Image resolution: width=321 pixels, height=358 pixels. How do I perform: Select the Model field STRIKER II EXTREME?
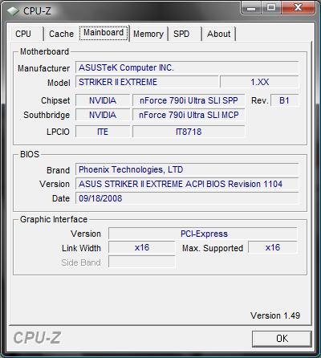pos(147,82)
